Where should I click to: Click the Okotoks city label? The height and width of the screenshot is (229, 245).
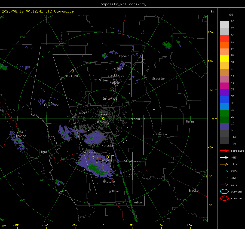coord(109,182)
